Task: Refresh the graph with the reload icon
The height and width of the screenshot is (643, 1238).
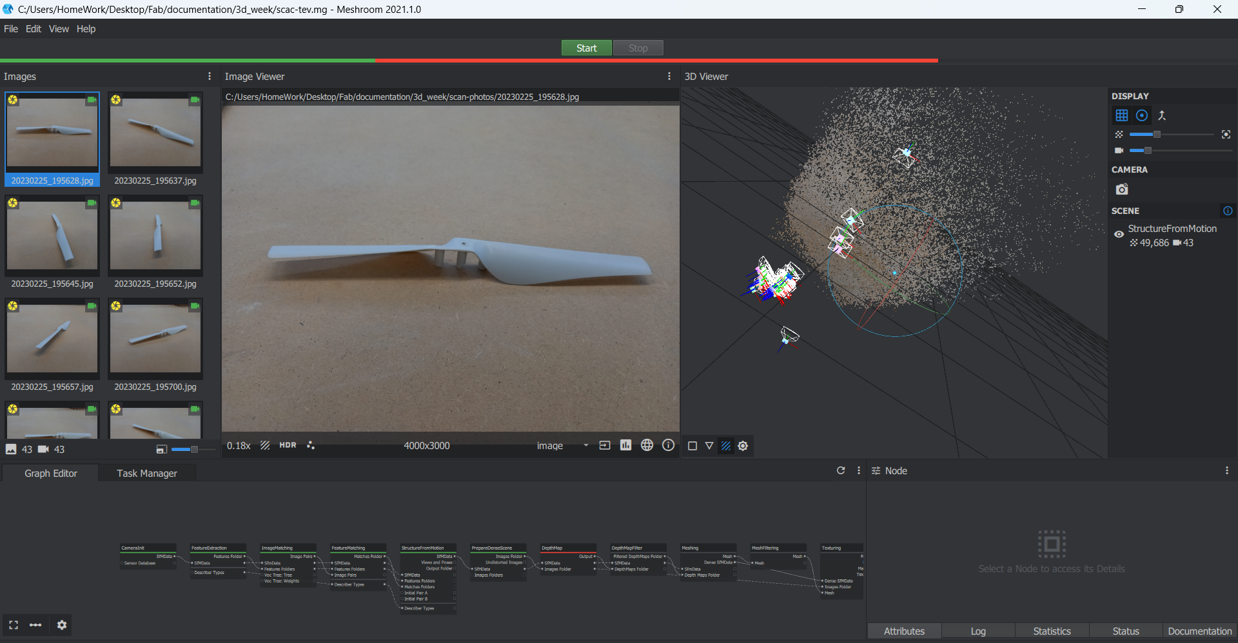Action: [841, 470]
